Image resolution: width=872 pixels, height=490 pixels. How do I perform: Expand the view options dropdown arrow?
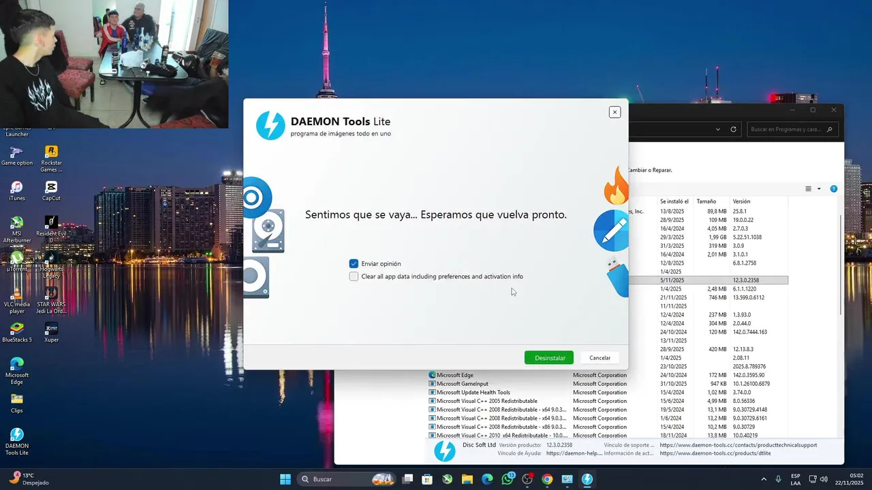(x=819, y=189)
